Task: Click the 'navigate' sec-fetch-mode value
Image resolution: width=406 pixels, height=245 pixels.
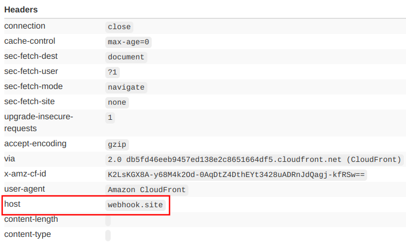Action: click(126, 87)
